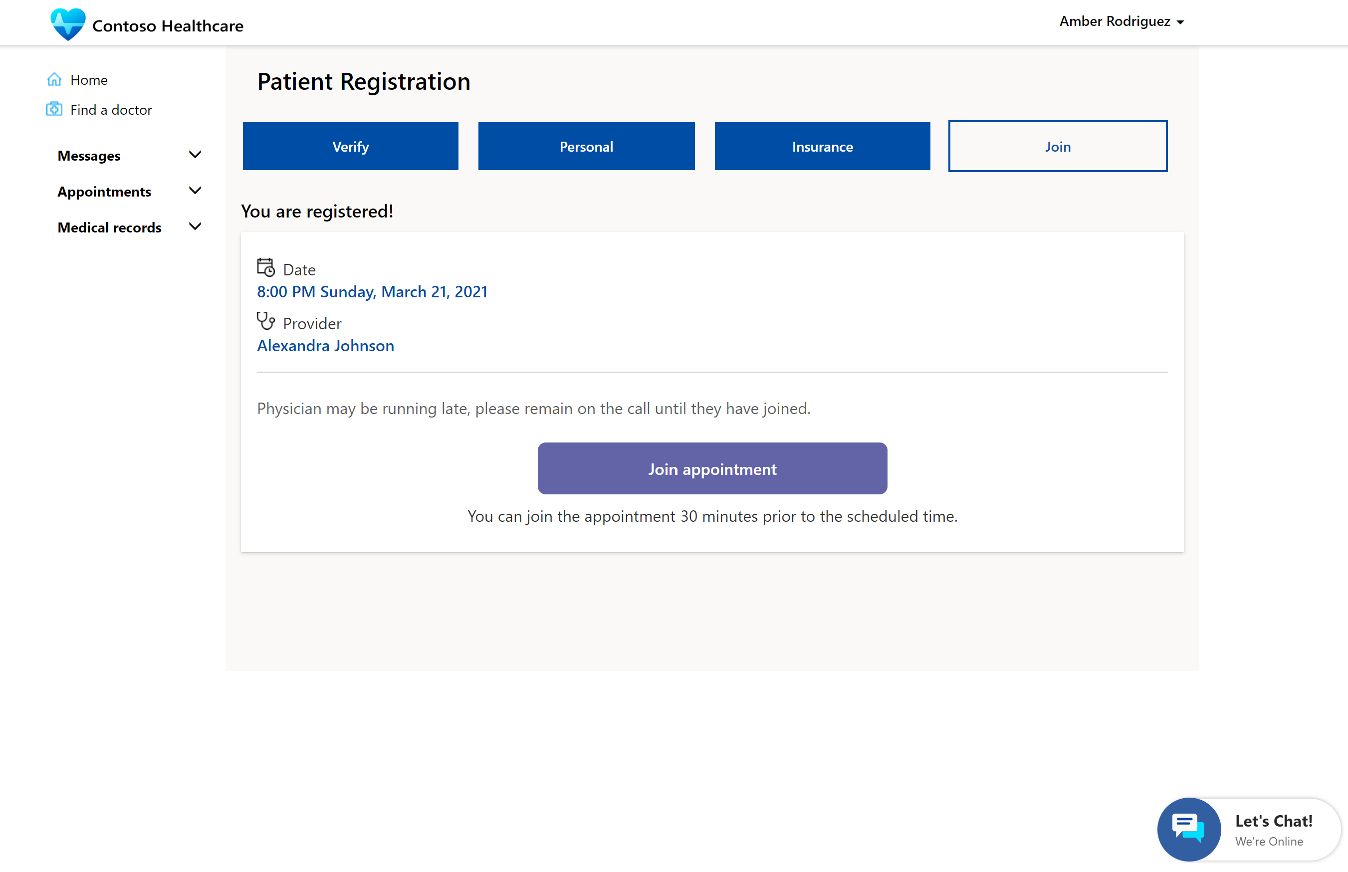This screenshot has height=872, width=1348.
Task: Select the Join registration step
Action: (1057, 145)
